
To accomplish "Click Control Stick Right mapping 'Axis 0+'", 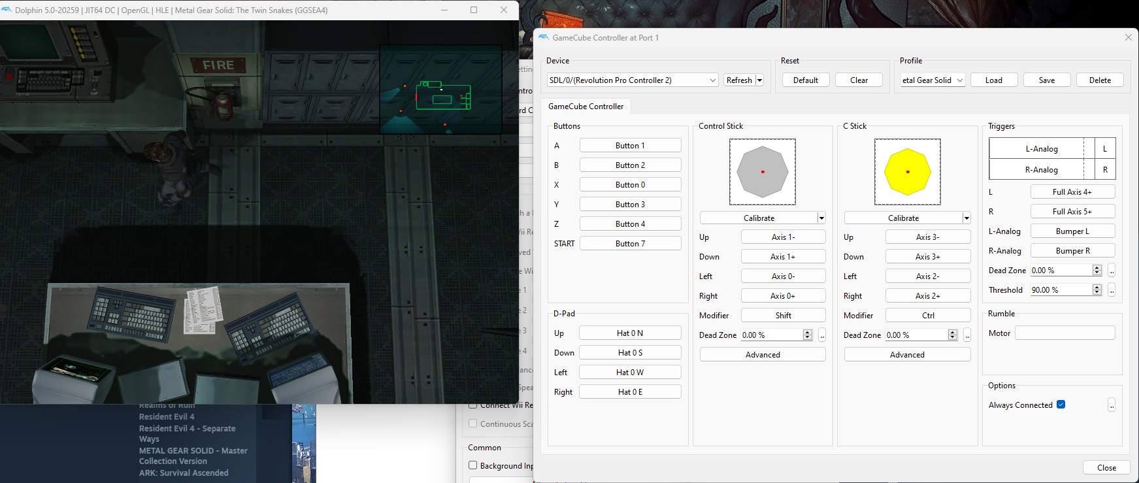I will 784,295.
